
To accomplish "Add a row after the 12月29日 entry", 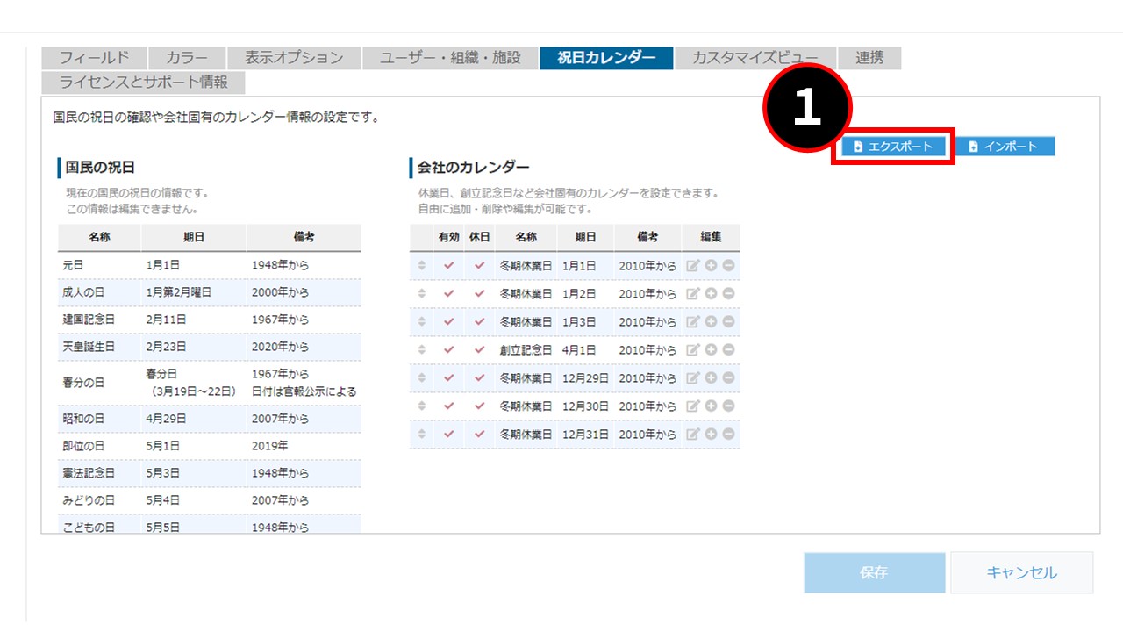I will click(x=712, y=378).
